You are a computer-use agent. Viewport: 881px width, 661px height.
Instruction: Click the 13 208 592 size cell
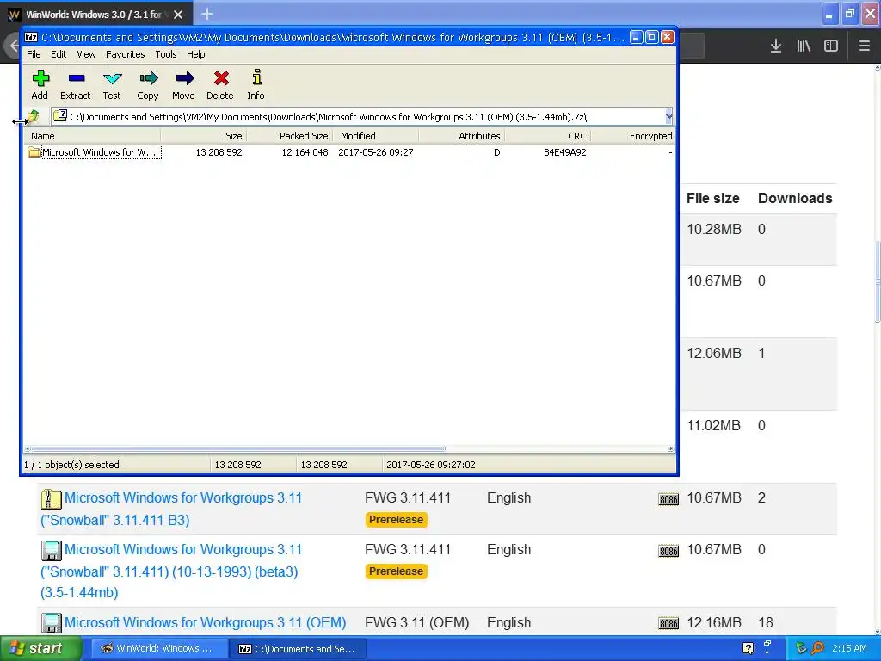coord(219,152)
